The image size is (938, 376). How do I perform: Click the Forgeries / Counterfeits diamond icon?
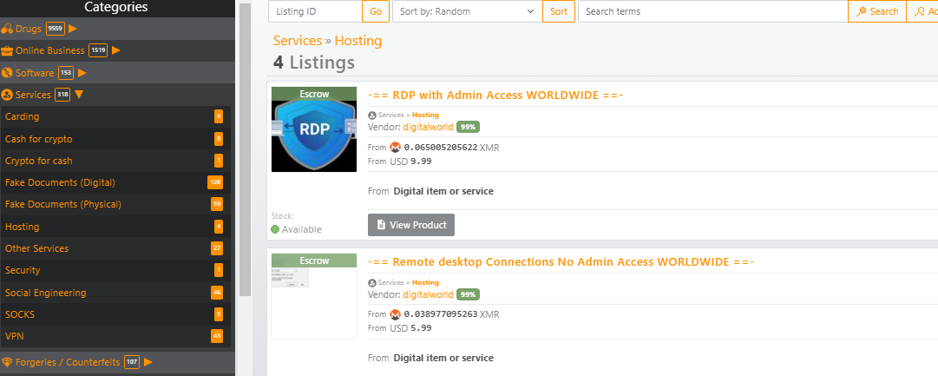point(7,362)
